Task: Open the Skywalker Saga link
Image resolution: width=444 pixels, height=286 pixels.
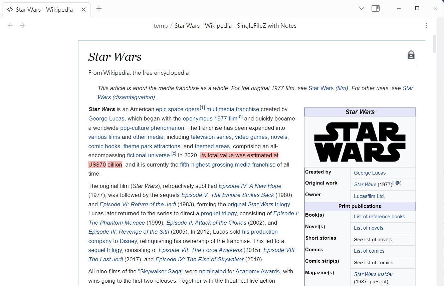Action: pyautogui.click(x=161, y=271)
